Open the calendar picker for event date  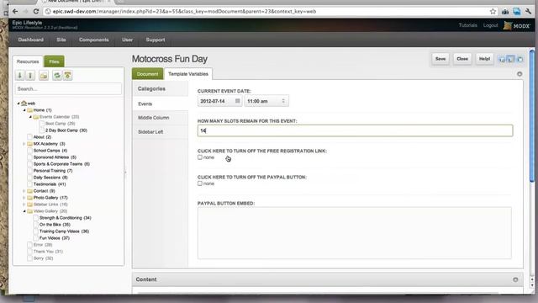[237, 101]
